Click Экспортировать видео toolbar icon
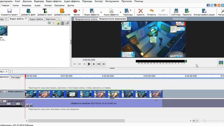224x126 pixels. (204, 11)
